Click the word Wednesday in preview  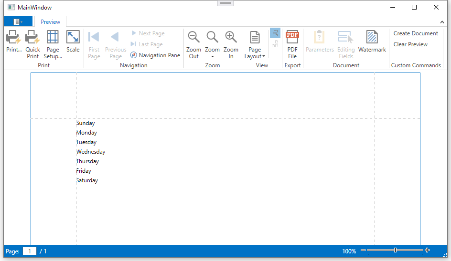pos(91,152)
